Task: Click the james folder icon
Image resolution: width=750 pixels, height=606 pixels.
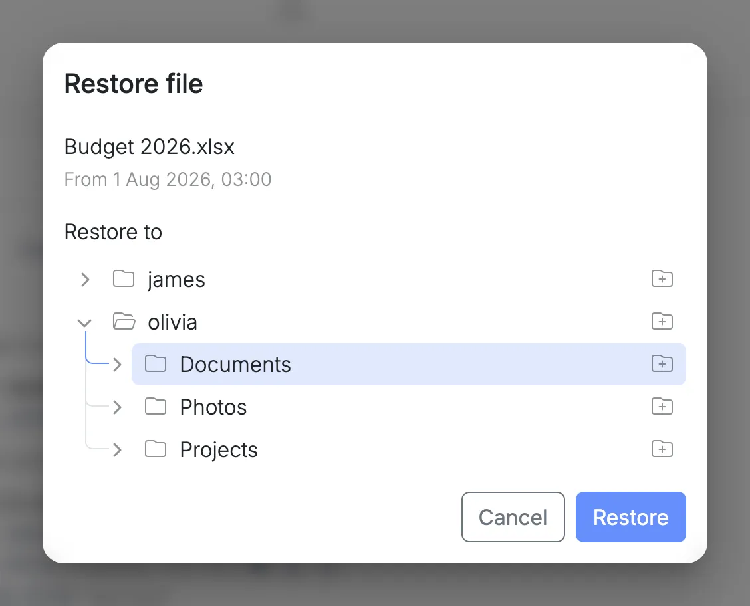Action: (x=124, y=278)
